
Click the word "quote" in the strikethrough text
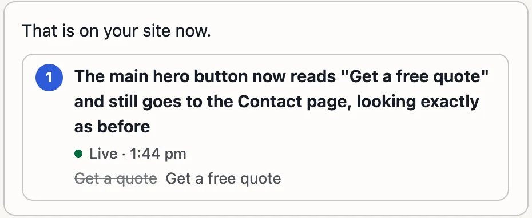(136, 179)
